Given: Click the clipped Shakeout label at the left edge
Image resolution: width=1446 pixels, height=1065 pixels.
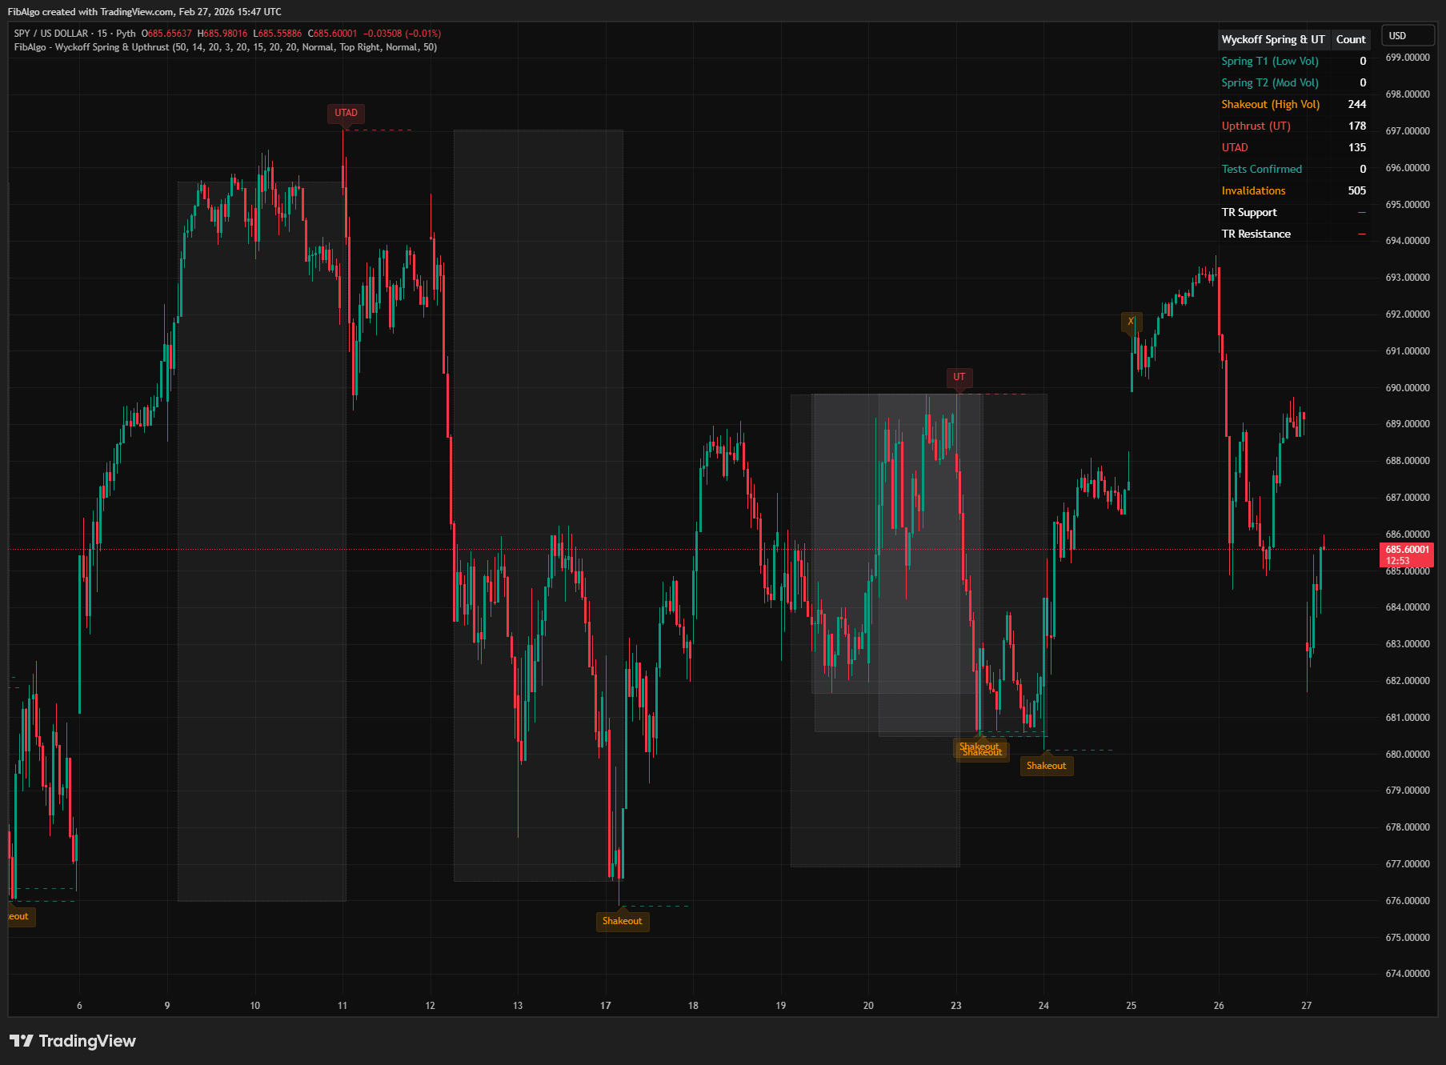Looking at the screenshot, I should pyautogui.click(x=17, y=916).
